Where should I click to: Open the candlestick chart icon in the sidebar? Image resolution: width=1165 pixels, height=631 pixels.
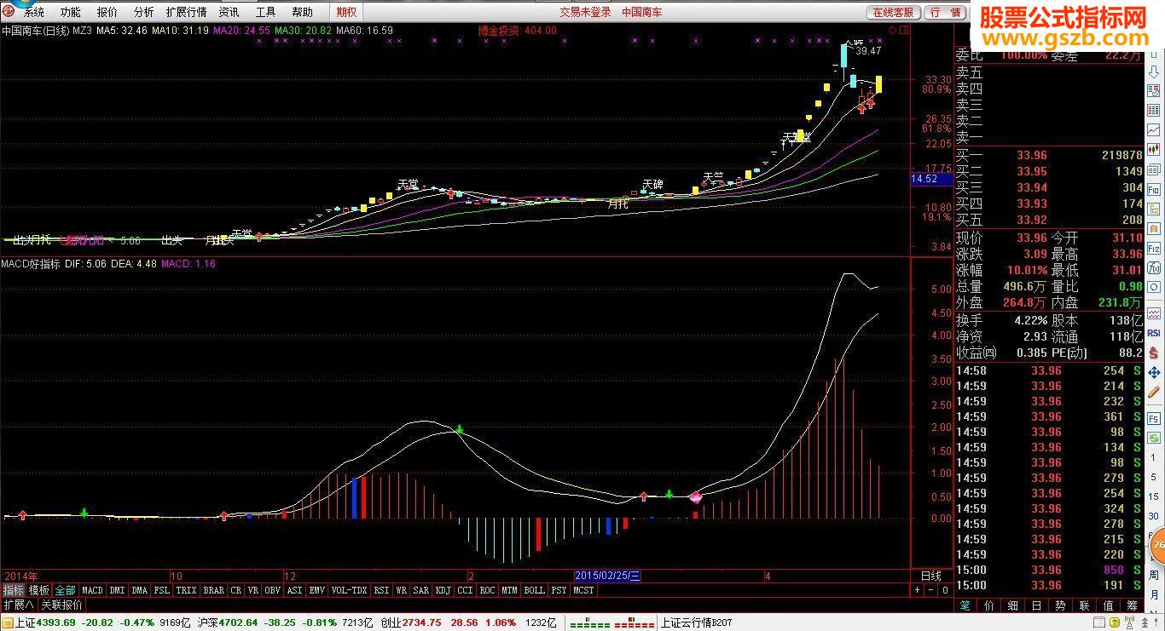pos(1154,151)
